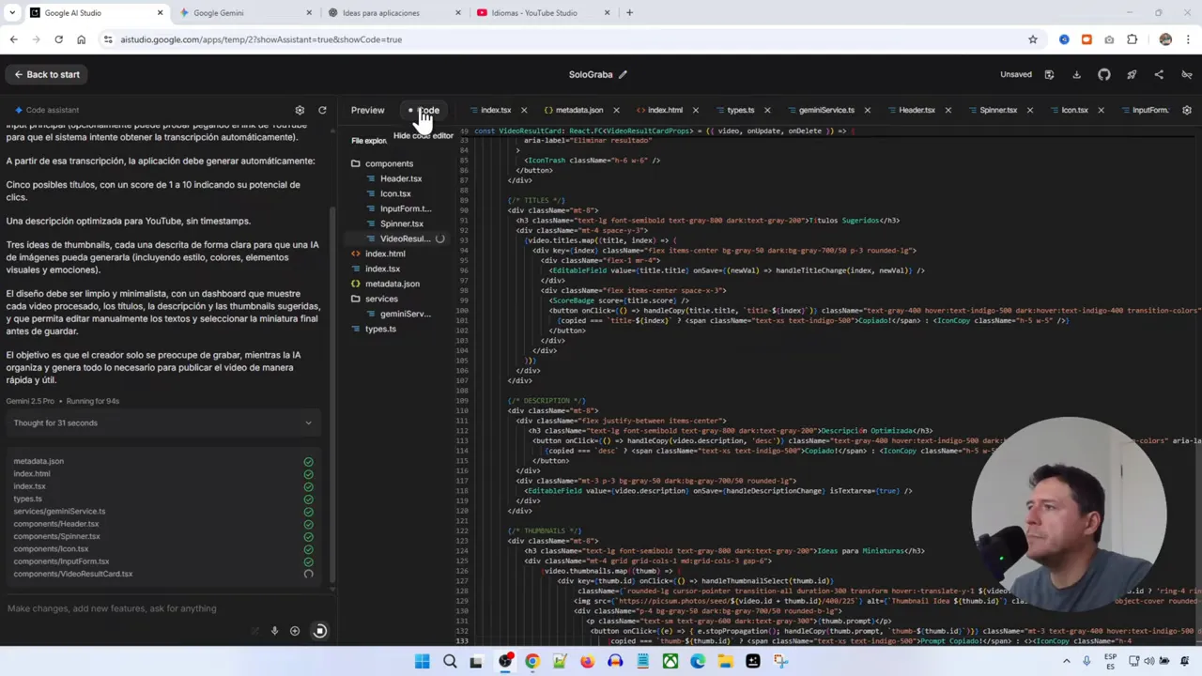Image resolution: width=1202 pixels, height=676 pixels.
Task: Open the GitHub integration icon
Action: coord(1104,74)
